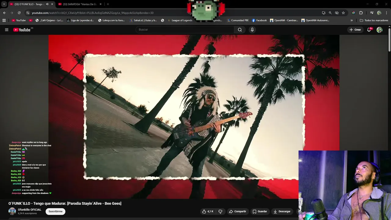The image size is (391, 220).
Task: Open the zoom magnifier in address bar
Action: (x=330, y=13)
